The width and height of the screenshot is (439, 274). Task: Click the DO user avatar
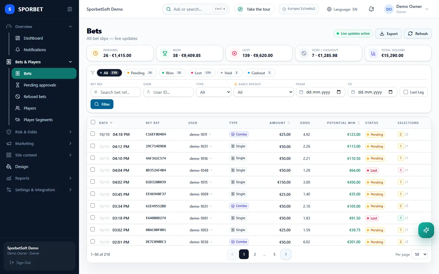point(389,9)
